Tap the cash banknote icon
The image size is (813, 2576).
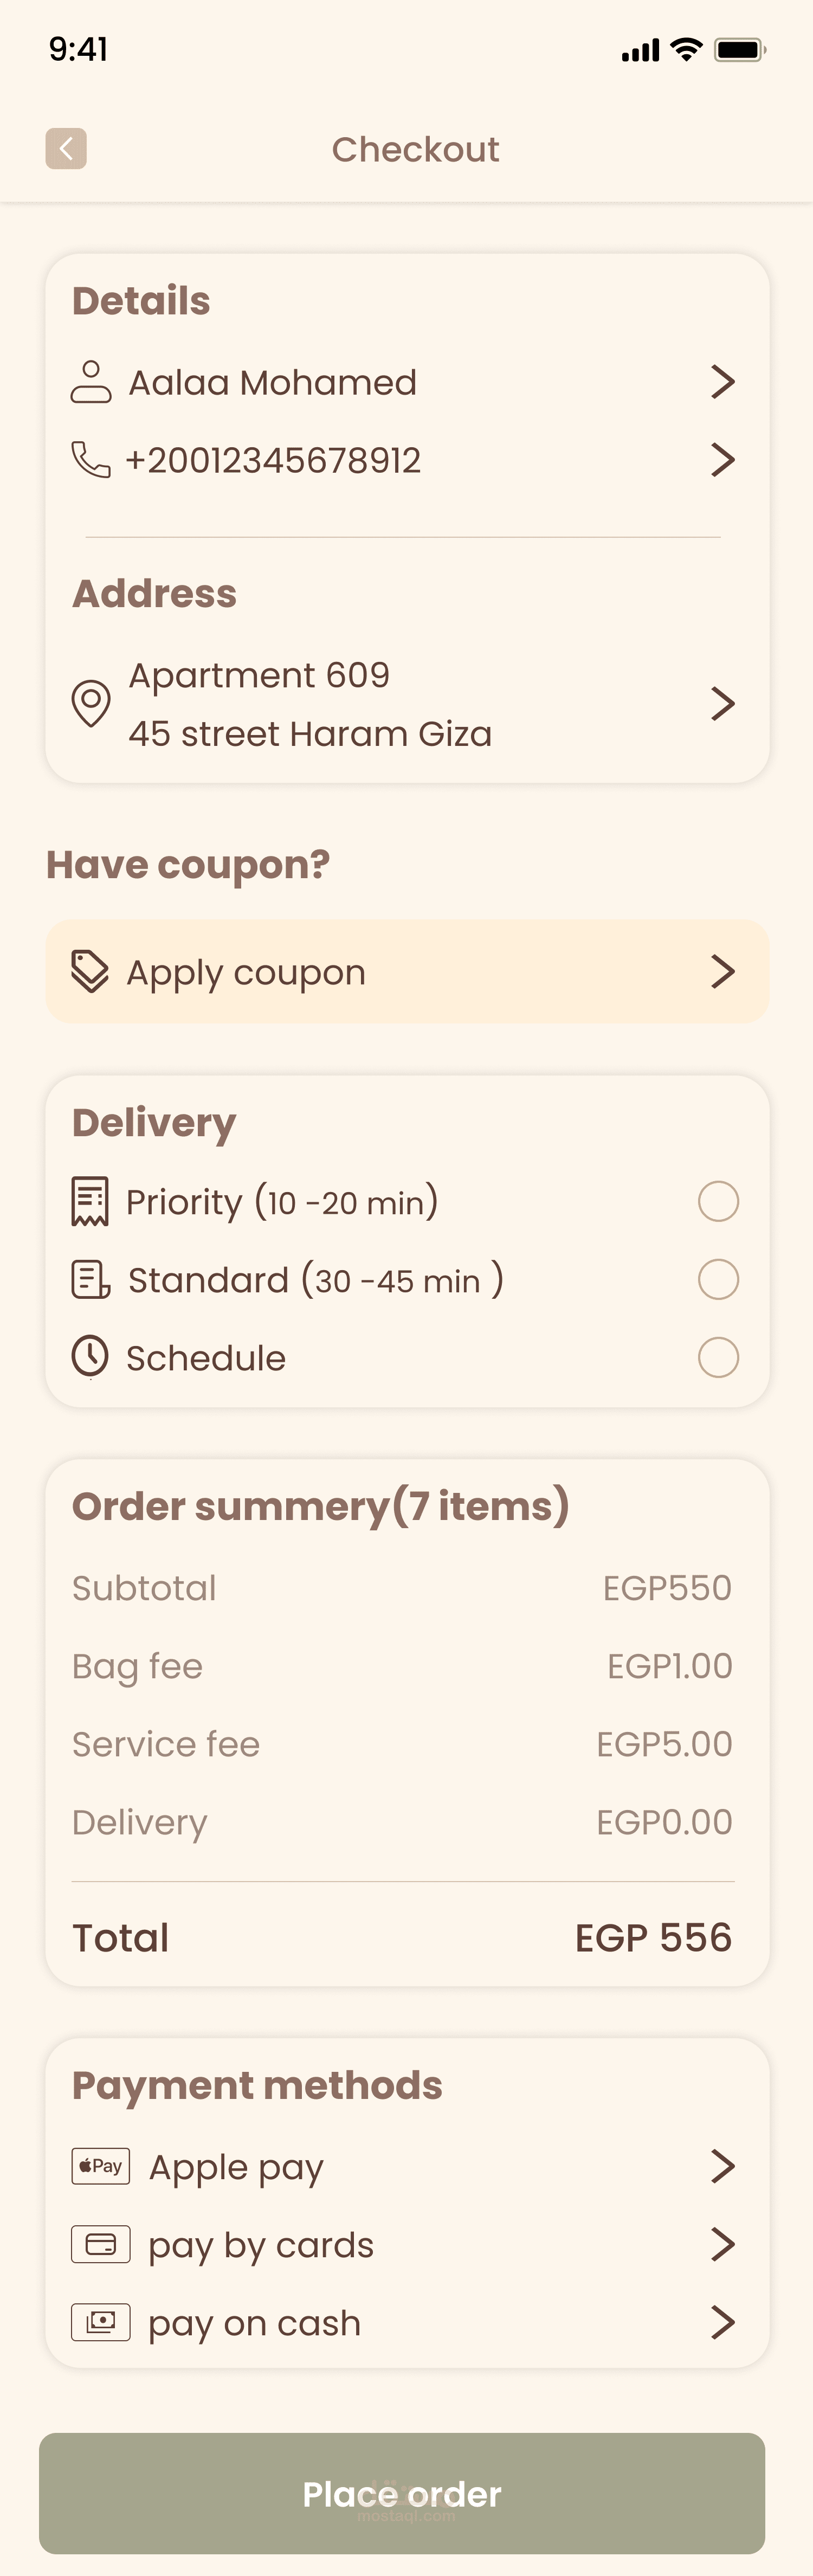click(101, 2322)
